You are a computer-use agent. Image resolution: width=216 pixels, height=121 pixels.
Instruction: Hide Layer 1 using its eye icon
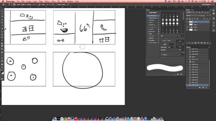187,30
